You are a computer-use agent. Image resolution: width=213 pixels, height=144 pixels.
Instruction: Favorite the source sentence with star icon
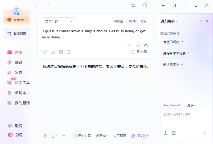click(x=69, y=52)
